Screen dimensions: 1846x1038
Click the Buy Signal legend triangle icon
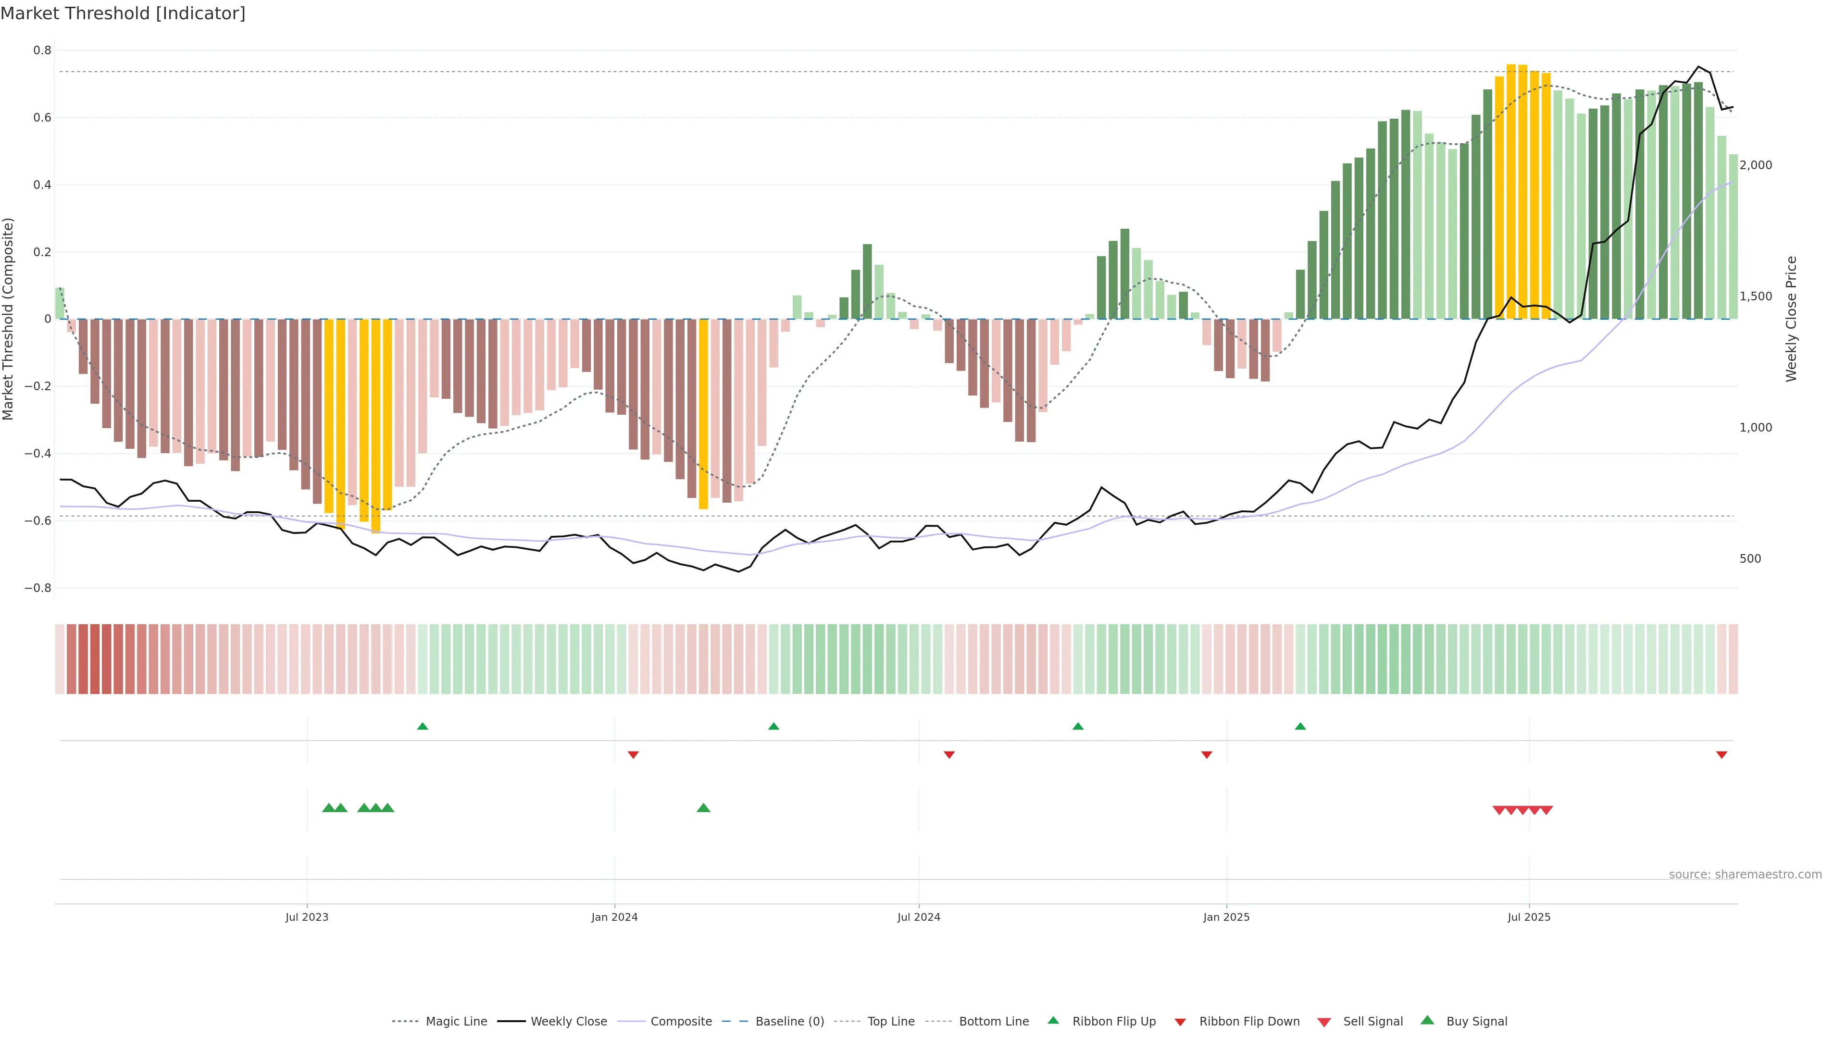(1427, 1020)
